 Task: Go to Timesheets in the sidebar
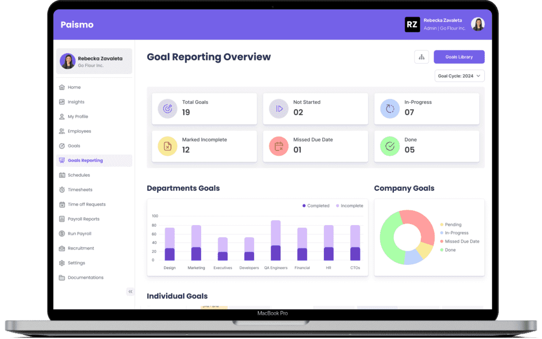click(79, 190)
